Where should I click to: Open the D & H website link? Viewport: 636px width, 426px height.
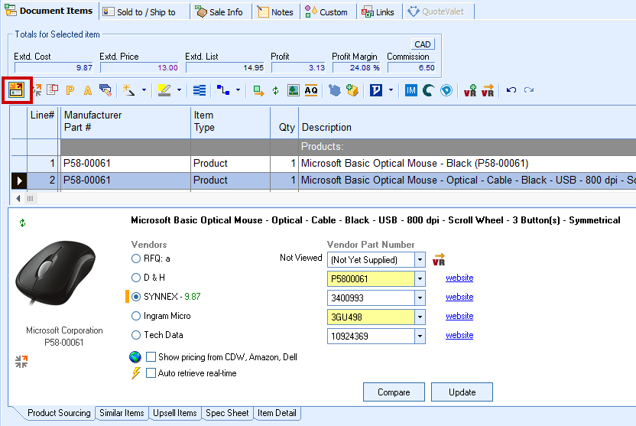[x=459, y=278]
